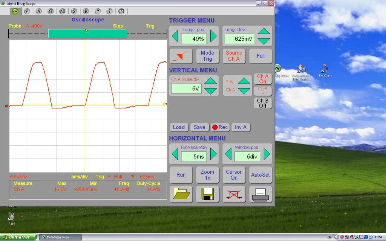Click the Save text button
Viewport: 386px width, 241px height.
tap(199, 127)
